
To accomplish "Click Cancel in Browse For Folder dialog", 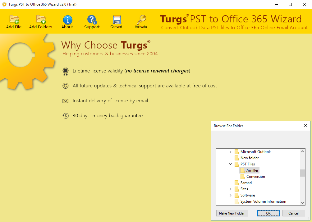I will (293, 213).
